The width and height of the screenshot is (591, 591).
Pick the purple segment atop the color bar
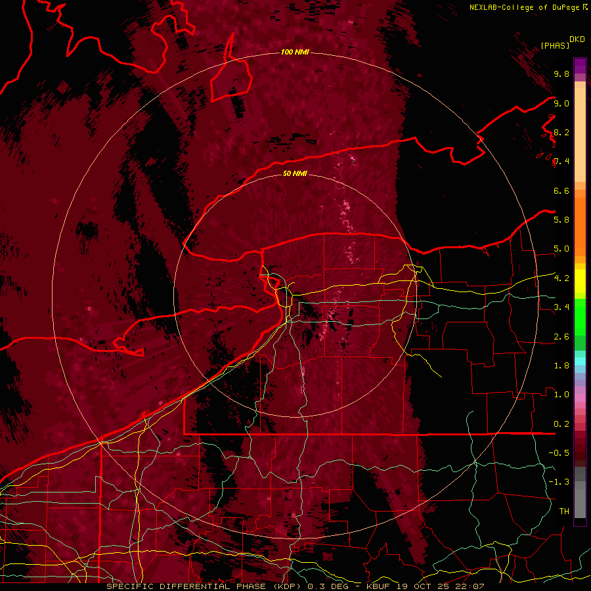[x=580, y=66]
